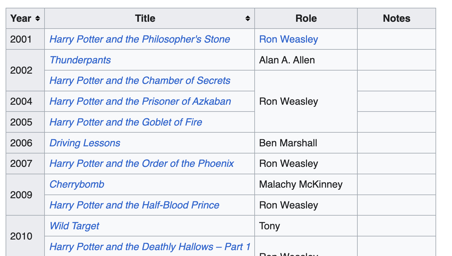Screen dimensions: 452x256
Task: Open the Ron Weasley character link
Action: [289, 39]
